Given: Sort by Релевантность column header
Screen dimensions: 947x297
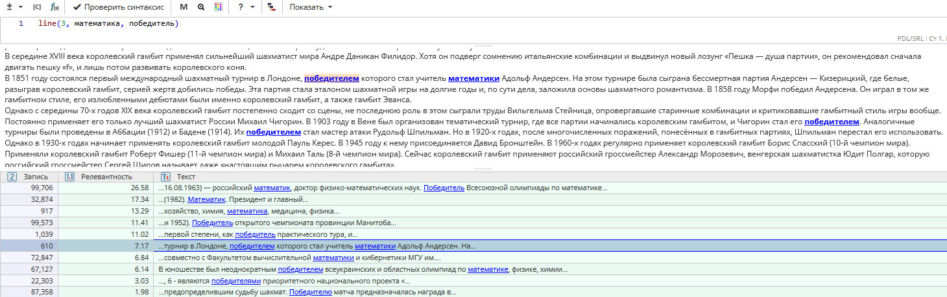Looking at the screenshot, I should pyautogui.click(x=107, y=177).
